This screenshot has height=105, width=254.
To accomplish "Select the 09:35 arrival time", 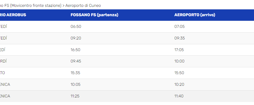I will [180, 38].
